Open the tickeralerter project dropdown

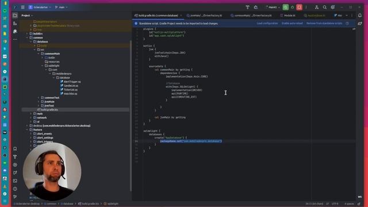coord(40,7)
